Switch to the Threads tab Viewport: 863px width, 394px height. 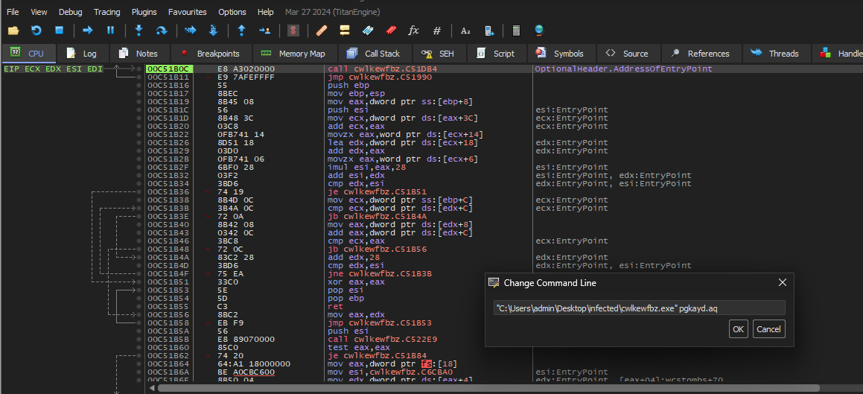[x=775, y=54]
